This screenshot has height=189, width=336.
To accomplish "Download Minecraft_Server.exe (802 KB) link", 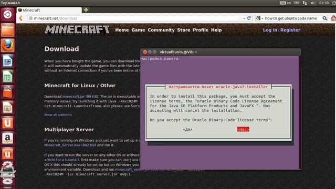I will (70, 145).
